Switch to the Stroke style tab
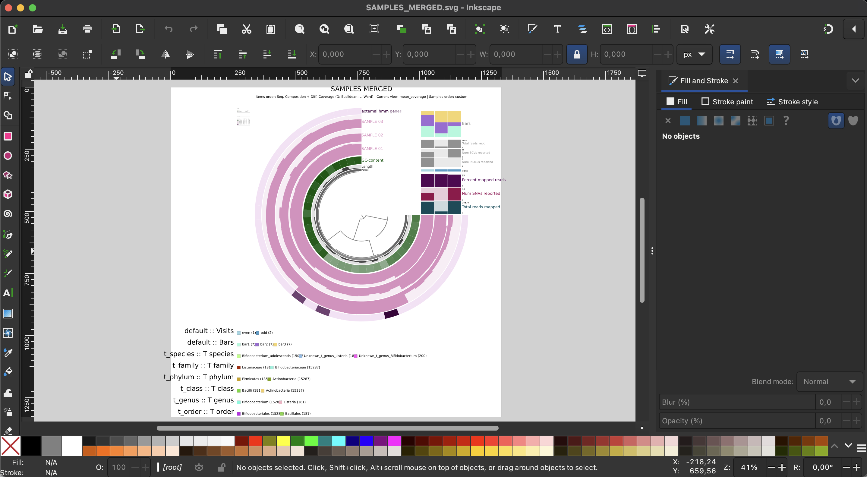The image size is (867, 477). pos(792,102)
